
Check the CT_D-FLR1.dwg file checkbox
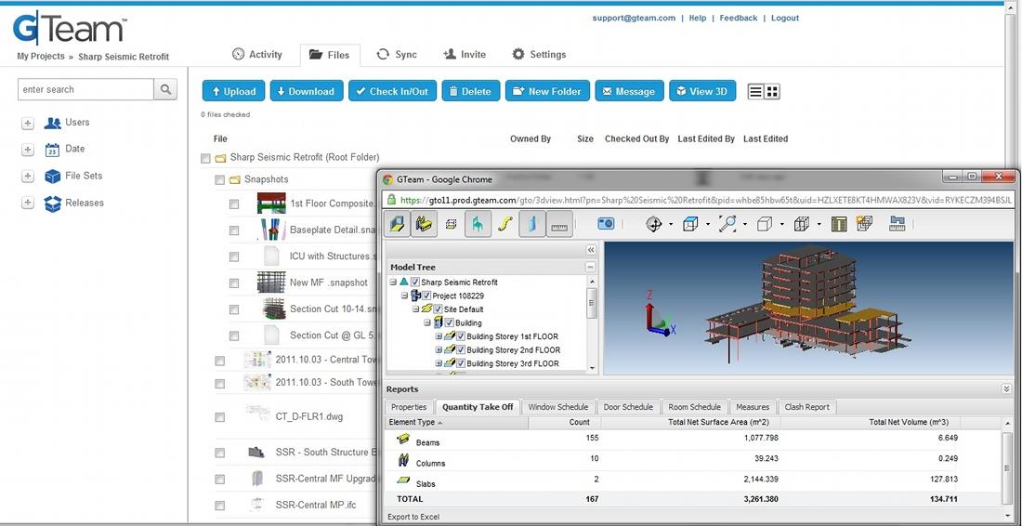click(219, 417)
